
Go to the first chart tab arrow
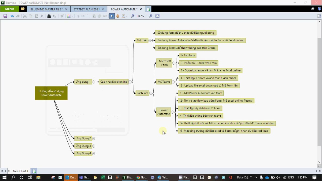[x=2, y=171]
